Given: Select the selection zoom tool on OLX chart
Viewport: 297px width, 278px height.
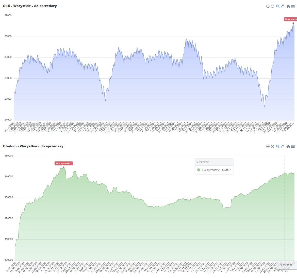Looking at the screenshot, I should tap(278, 6).
